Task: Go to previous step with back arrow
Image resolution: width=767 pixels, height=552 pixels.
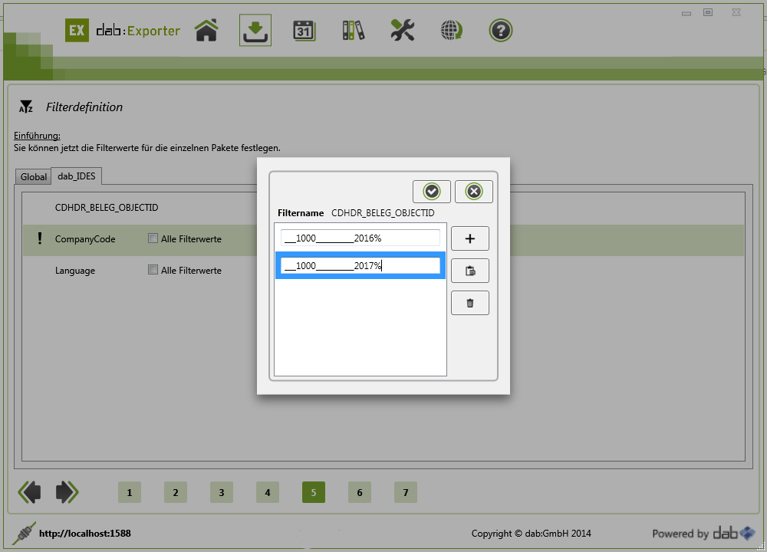Action: 30,492
